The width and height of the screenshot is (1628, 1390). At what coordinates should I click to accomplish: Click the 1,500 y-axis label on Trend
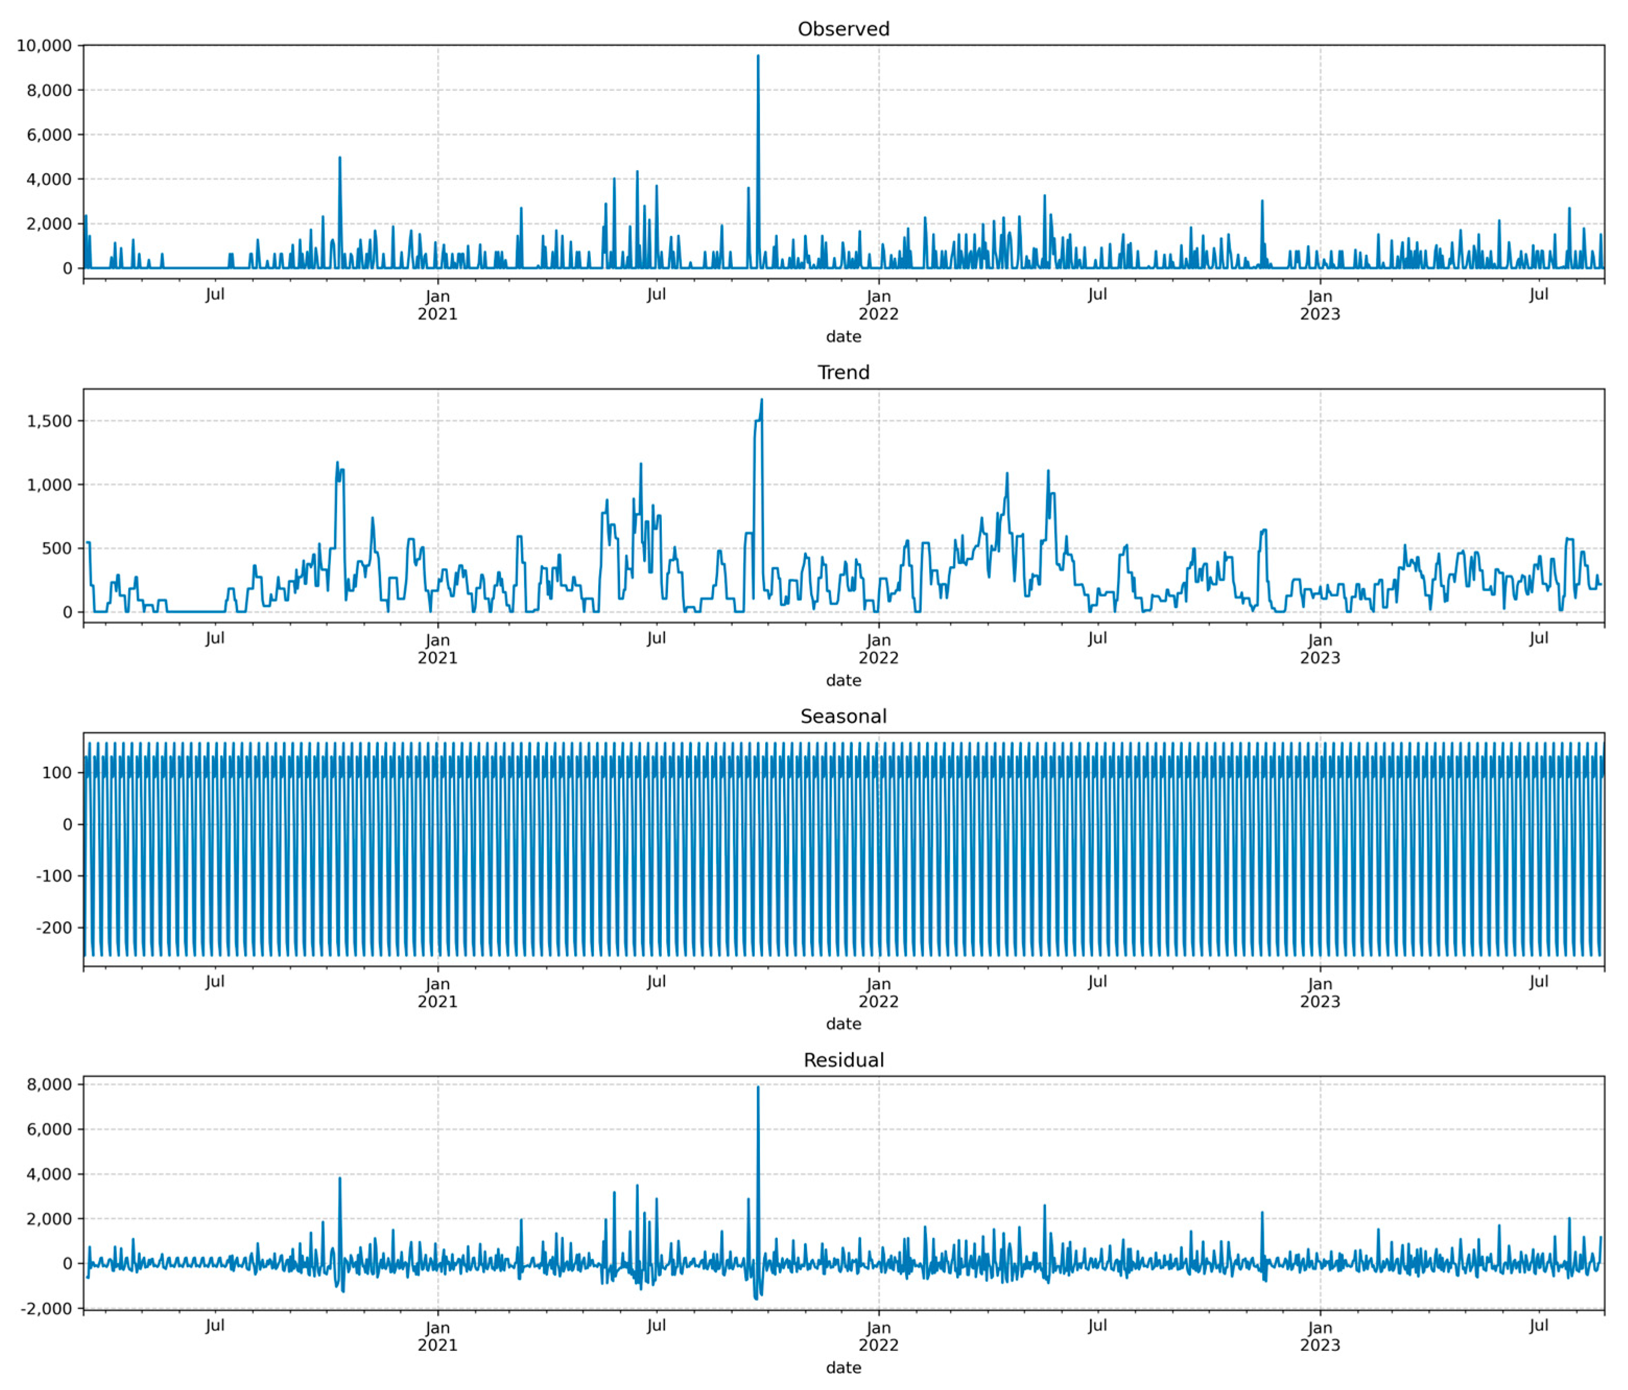tap(49, 421)
